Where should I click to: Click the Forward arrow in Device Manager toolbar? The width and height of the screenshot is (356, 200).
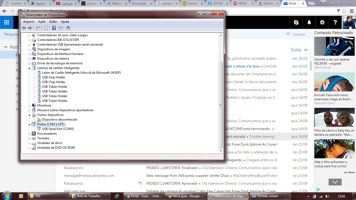(30, 28)
